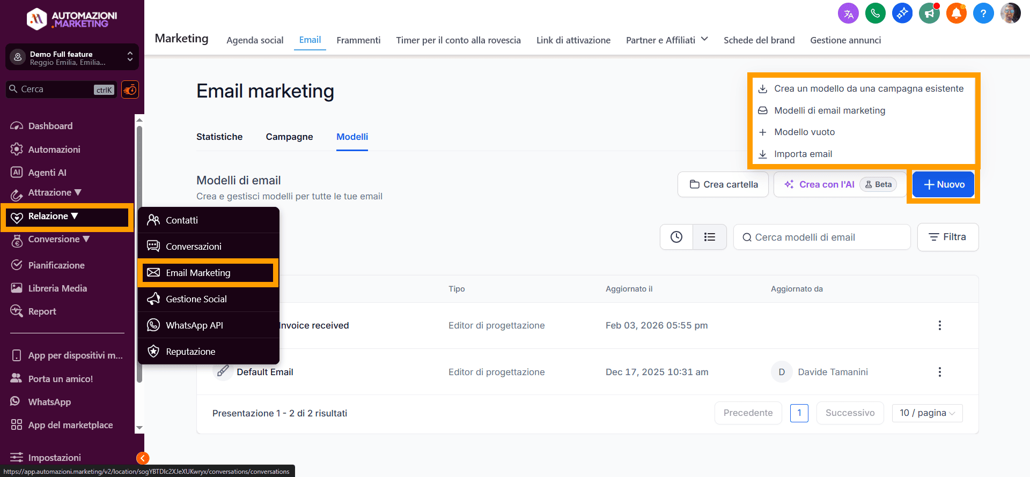1030x477 pixels.
Task: Click the Crea cartella button
Action: tap(723, 184)
